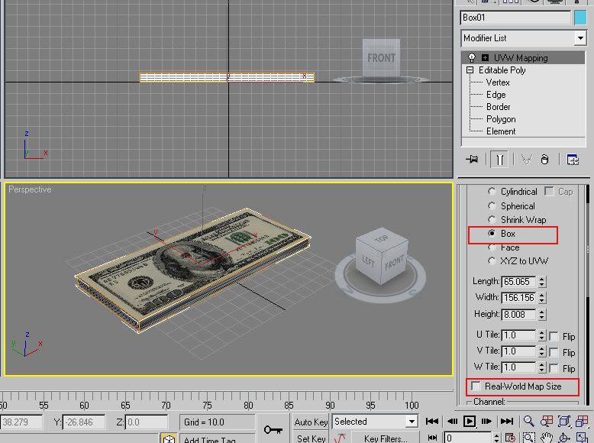The width and height of the screenshot is (594, 443).
Task: Click the Width spinner arrows
Action: (x=542, y=297)
